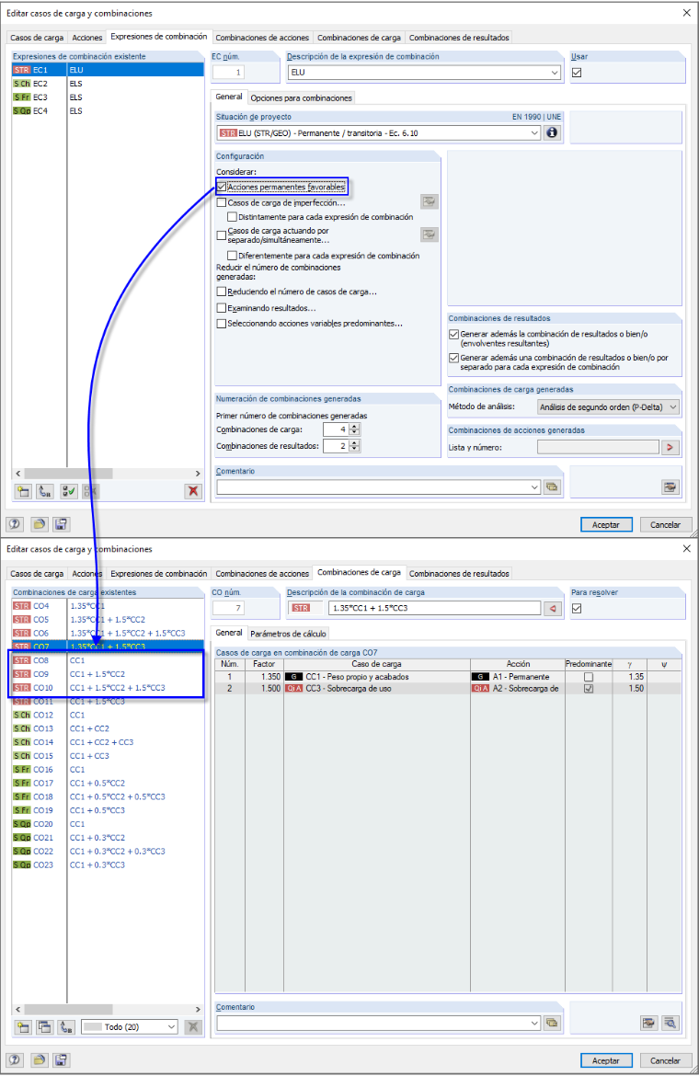This screenshot has height=1076, width=699.
Task: Open help icon in lower dialog footer
Action: coord(15,1060)
